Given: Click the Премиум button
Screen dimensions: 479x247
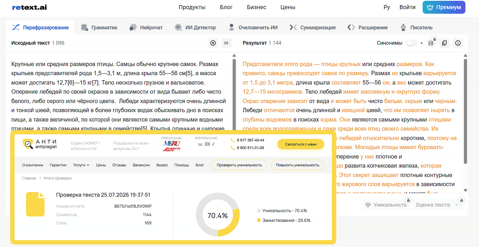Looking at the screenshot, I should (444, 7).
